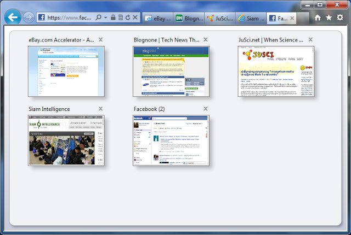351x235 pixels.
Task: Click the Facebook logo on active tab
Action: click(272, 18)
